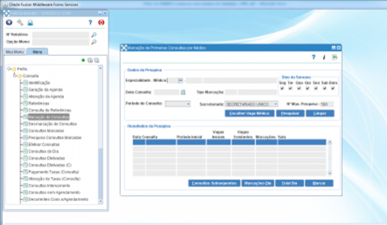Open the Secretariado dropdown
Image resolution: width=387 pixels, height=225 pixels.
(275, 104)
